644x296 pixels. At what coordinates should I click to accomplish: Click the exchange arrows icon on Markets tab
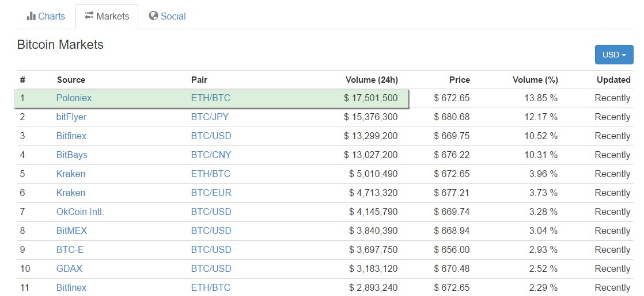89,16
